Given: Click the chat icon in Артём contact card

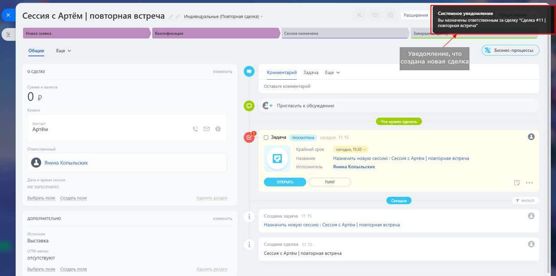Looking at the screenshot, I should pyautogui.click(x=218, y=129).
